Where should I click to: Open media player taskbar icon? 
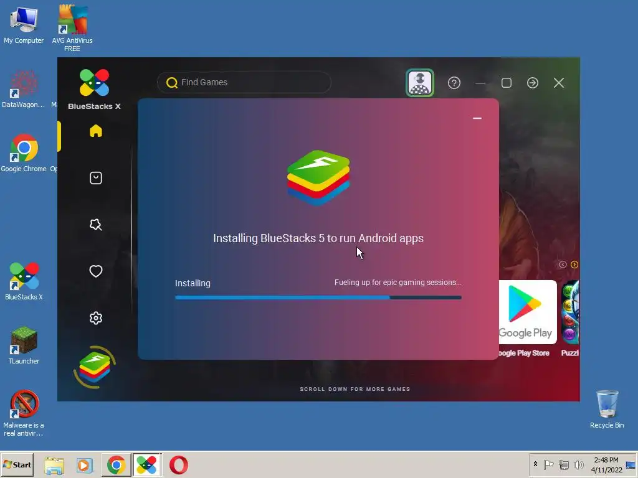click(85, 465)
